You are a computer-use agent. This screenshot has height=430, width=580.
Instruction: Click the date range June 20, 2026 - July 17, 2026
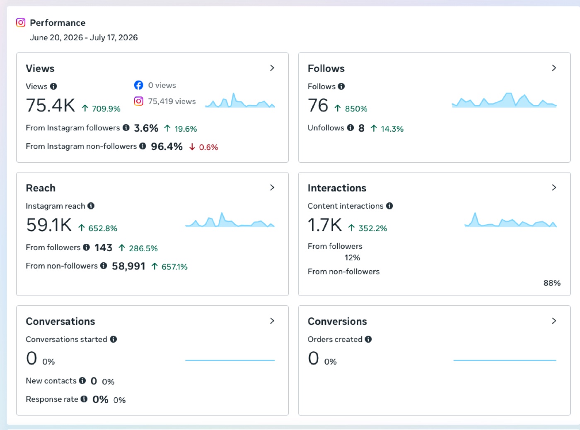[x=84, y=38]
